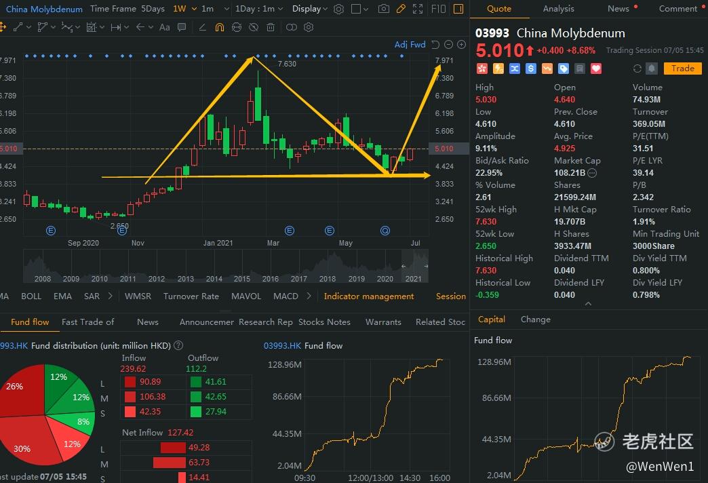This screenshot has height=483, width=708.
Task: Reset chart zoom with the undo arrow
Action: [x=435, y=44]
